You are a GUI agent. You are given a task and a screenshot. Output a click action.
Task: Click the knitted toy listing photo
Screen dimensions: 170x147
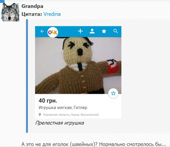78,66
